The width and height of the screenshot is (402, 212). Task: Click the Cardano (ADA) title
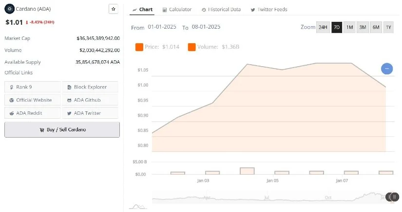[33, 9]
